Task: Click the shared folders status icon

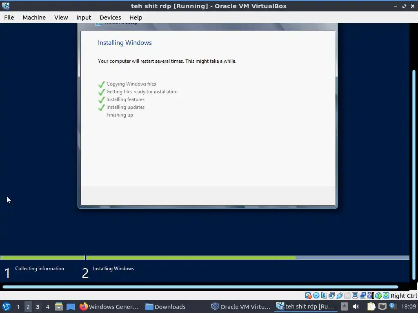Action: click(347, 295)
